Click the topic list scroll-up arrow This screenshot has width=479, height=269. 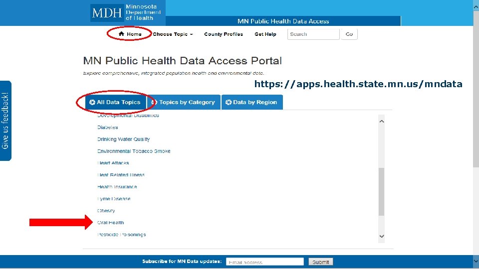pos(382,121)
